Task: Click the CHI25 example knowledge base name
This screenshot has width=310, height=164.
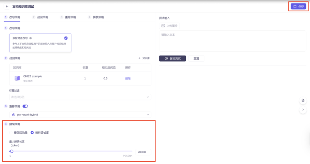Action: (x=33, y=76)
